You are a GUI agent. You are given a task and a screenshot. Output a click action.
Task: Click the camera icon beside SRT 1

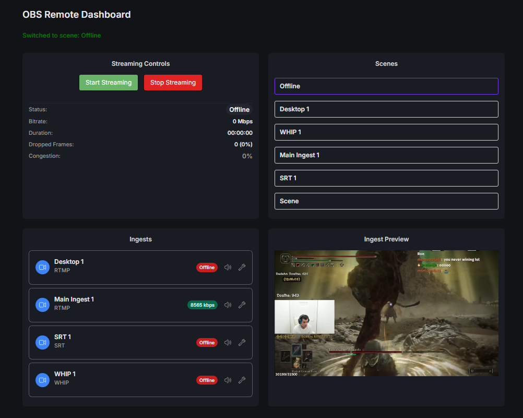(42, 342)
